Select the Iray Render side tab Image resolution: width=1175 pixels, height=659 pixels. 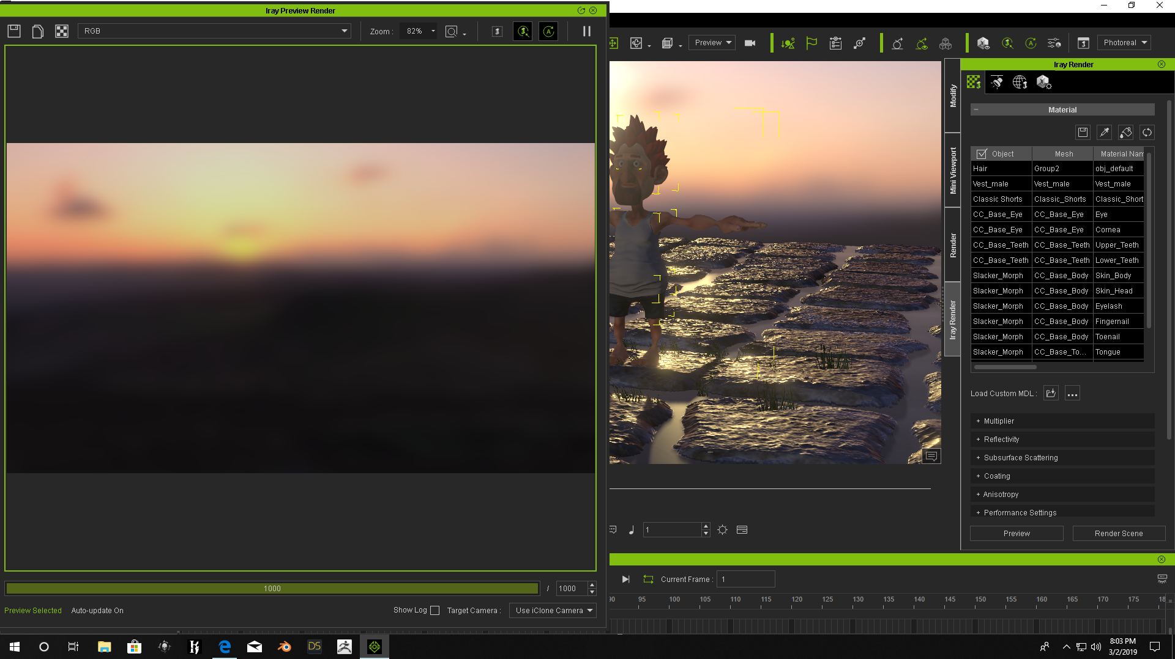point(953,319)
